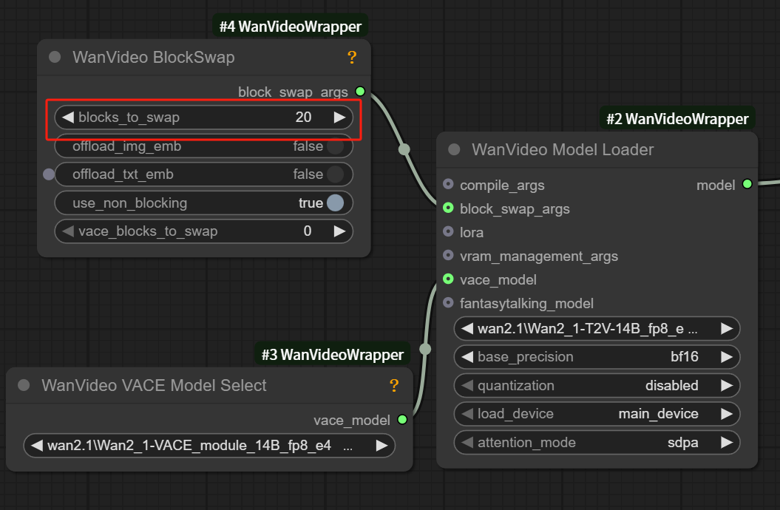Open the quantization dropdown set to disabled

(x=597, y=385)
